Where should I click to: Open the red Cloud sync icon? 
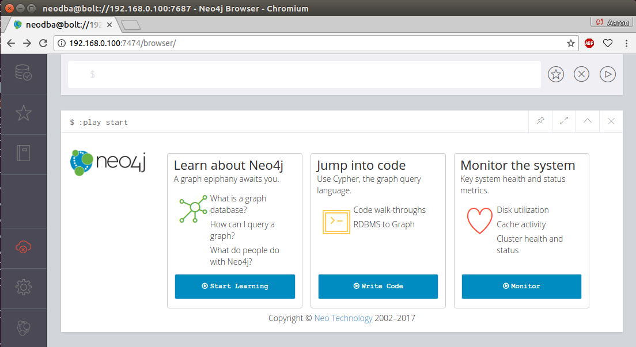(23, 247)
